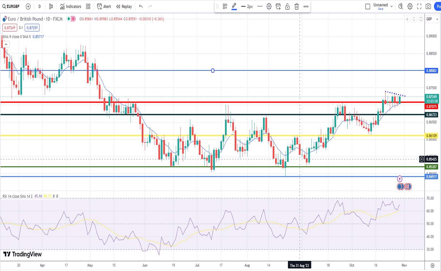The width and height of the screenshot is (441, 271).
Task: Pick the line color pencil swatch
Action: click(x=234, y=6)
